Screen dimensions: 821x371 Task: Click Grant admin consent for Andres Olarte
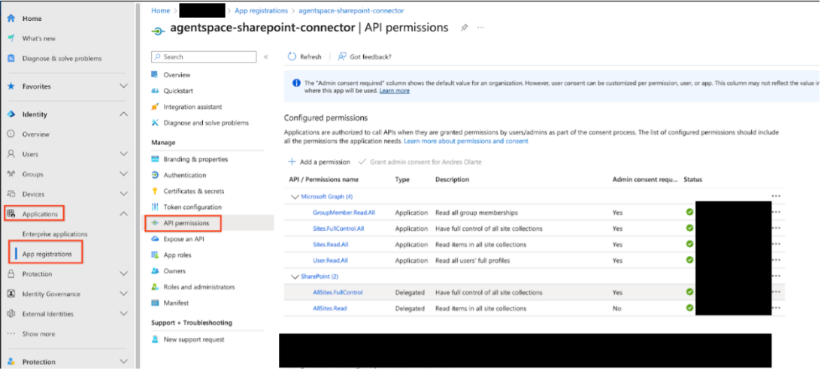(x=420, y=161)
